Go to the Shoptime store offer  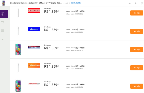137,68
